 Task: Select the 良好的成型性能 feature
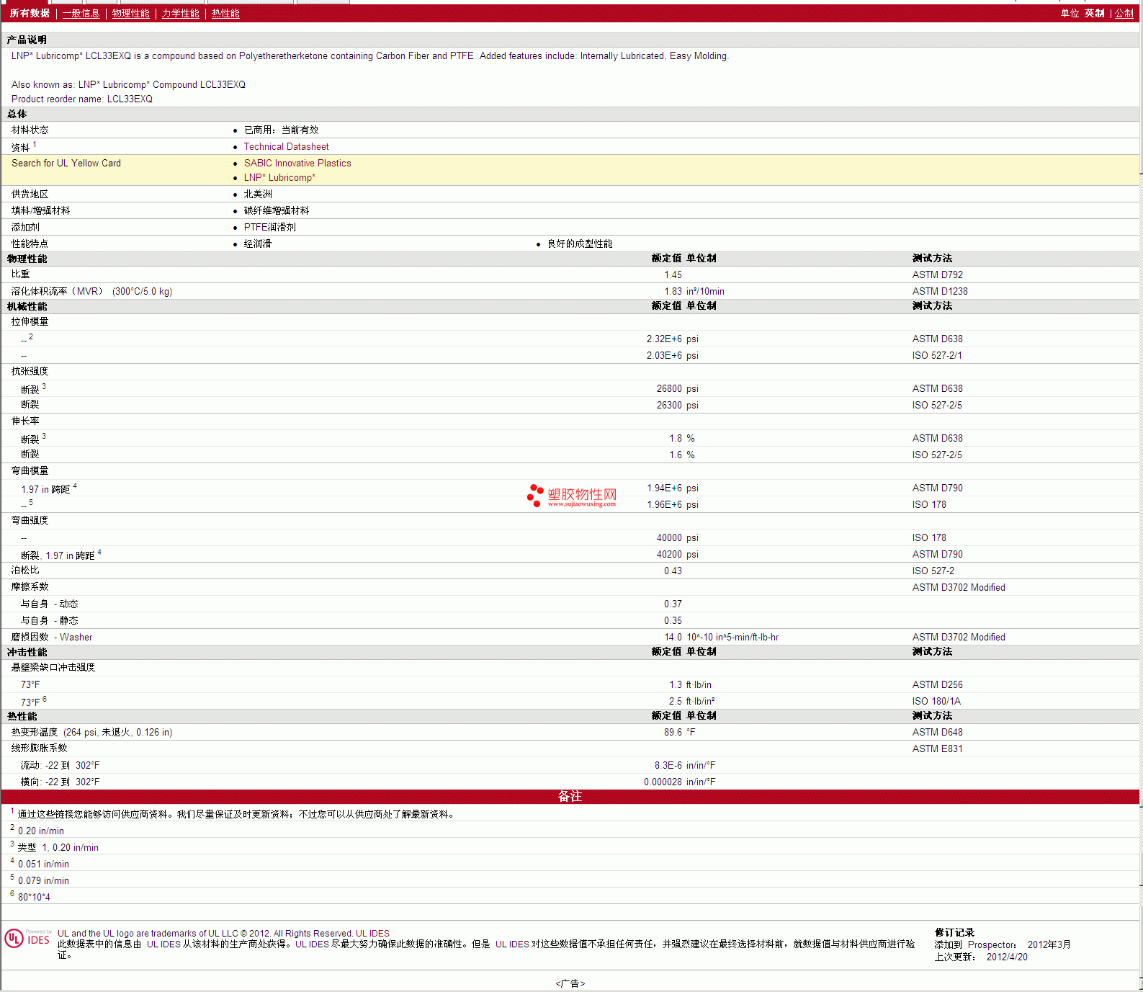tap(580, 243)
